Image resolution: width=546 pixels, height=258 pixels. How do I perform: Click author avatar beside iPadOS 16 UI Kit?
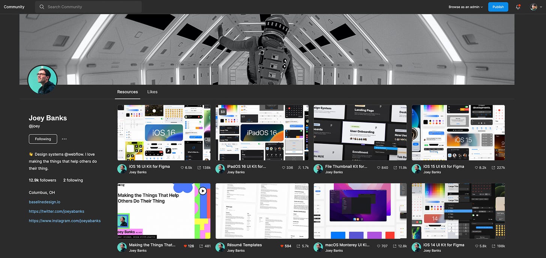(x=220, y=169)
